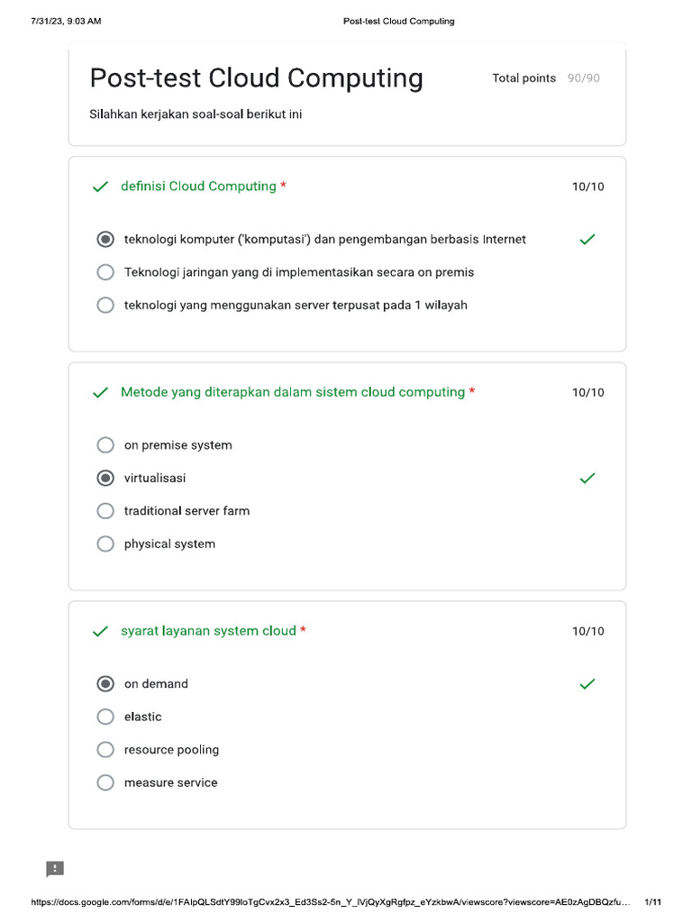The width and height of the screenshot is (692, 923).
Task: Click the 10/10 score for syarat layanan
Action: (587, 632)
